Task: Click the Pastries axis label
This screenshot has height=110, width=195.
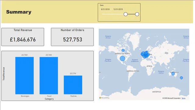Action: pos(73,96)
